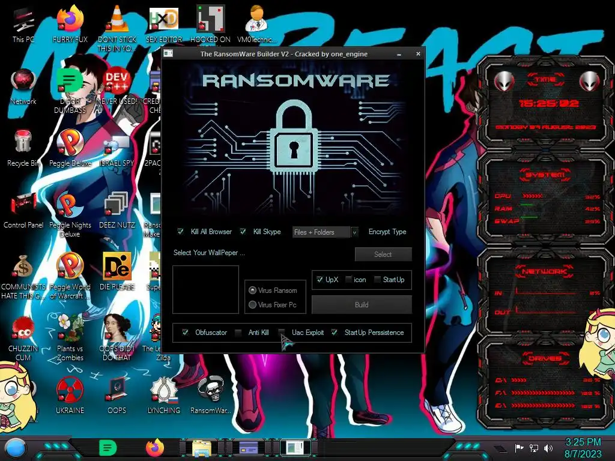Open the VM0Technic desktop icon
The width and height of the screenshot is (615, 461).
(257, 24)
